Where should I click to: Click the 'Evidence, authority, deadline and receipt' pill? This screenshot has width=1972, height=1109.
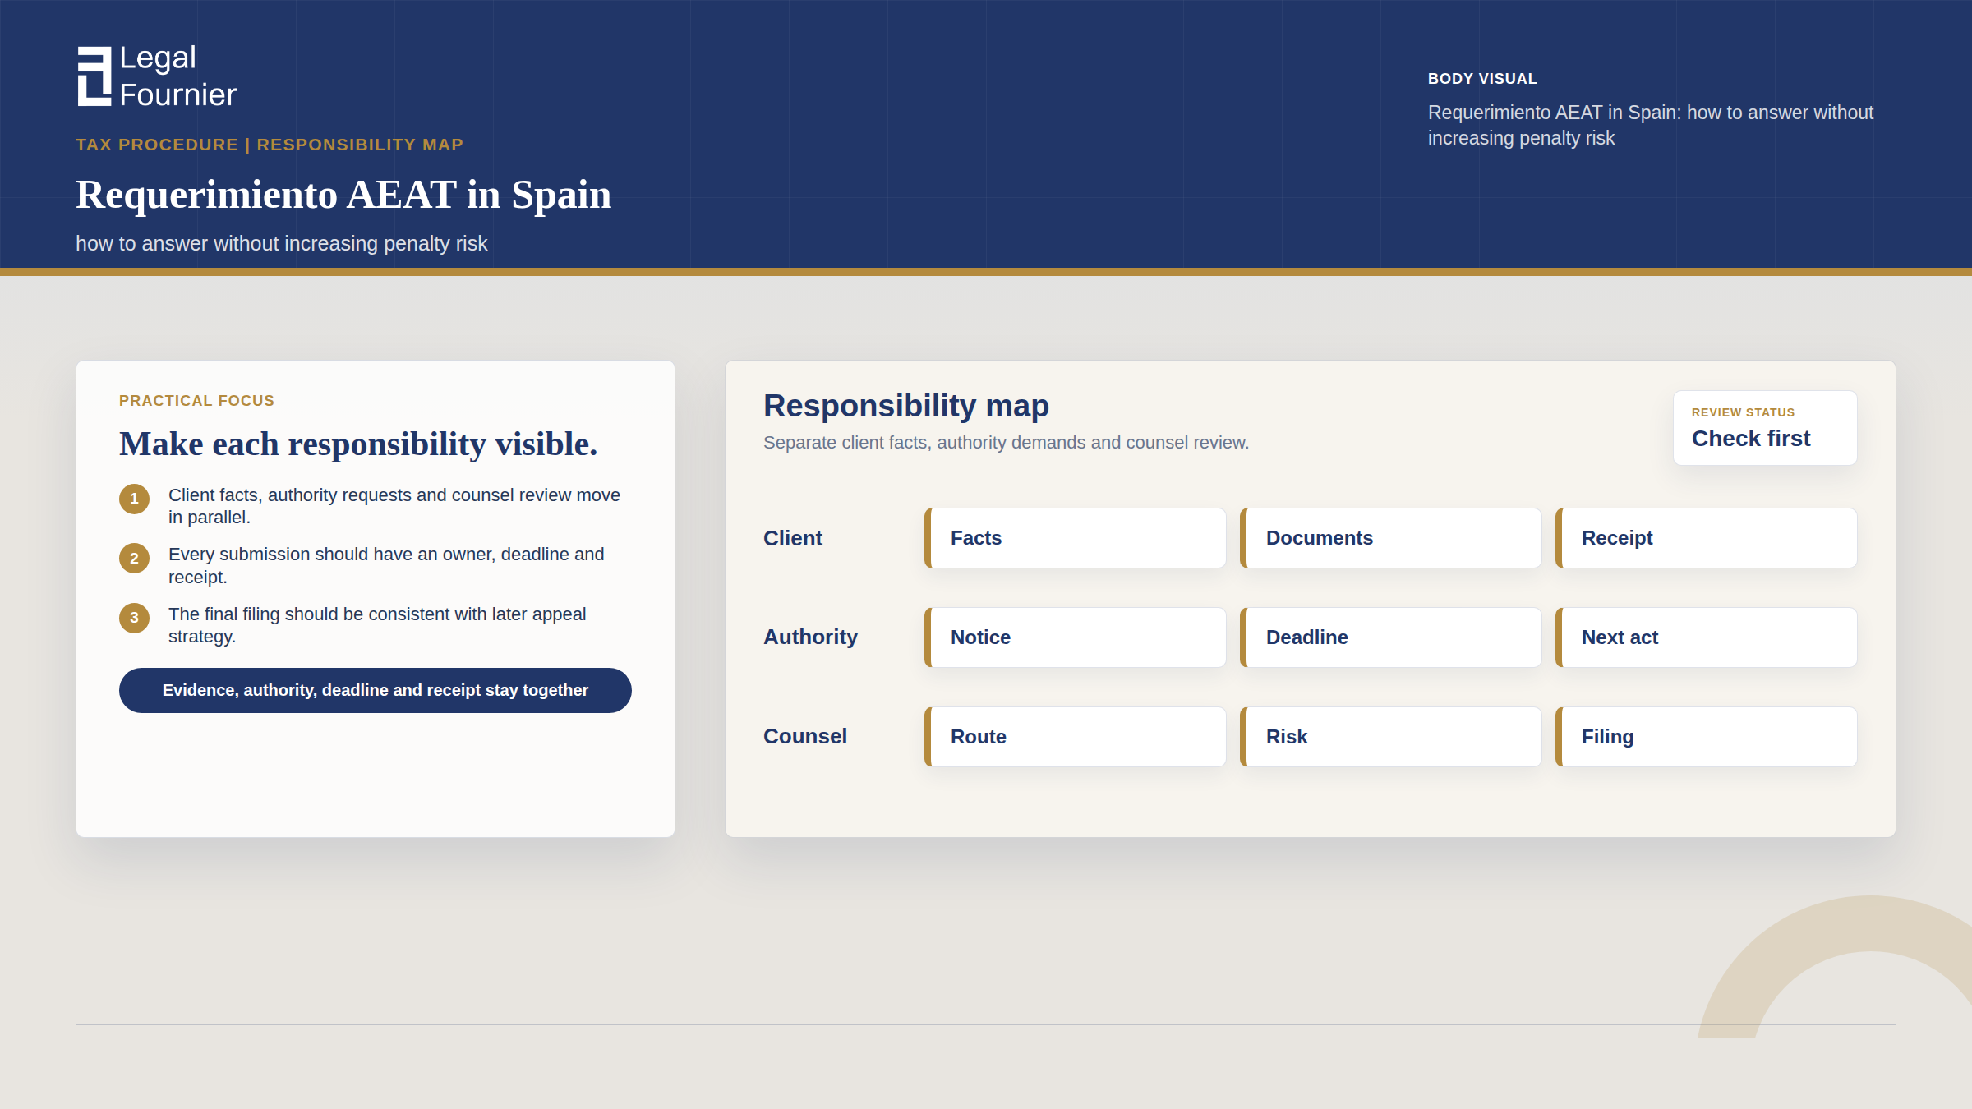375,690
